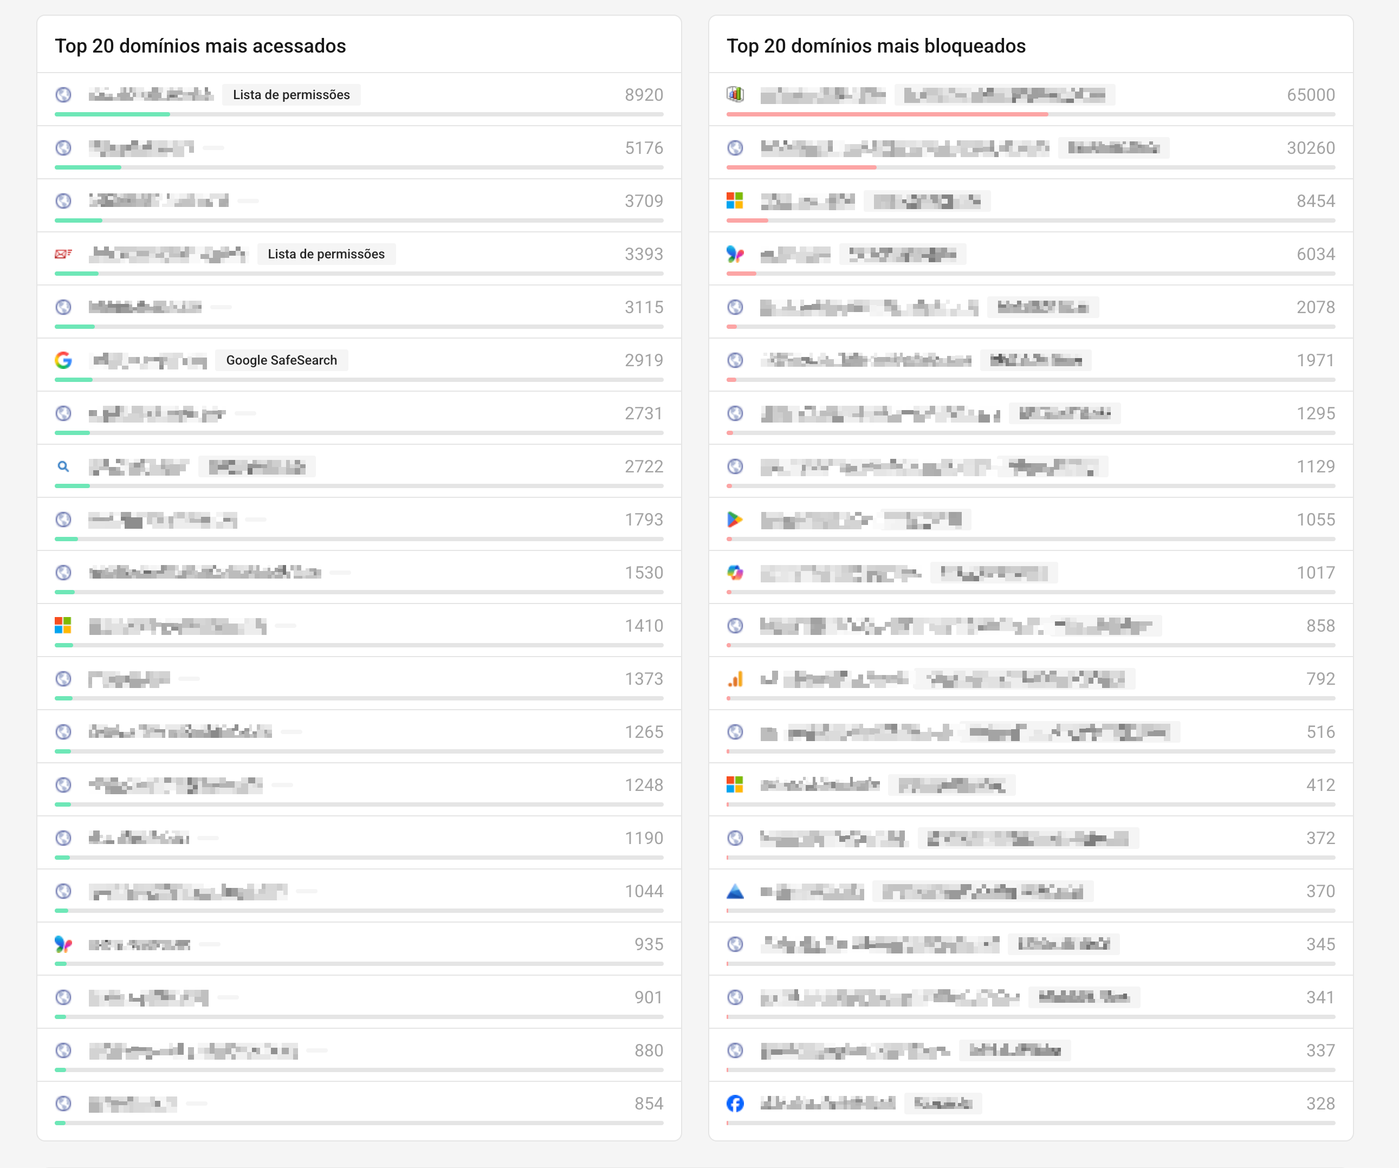Select the blocked domain row with 30260 count
The height and width of the screenshot is (1168, 1399).
tap(1030, 148)
